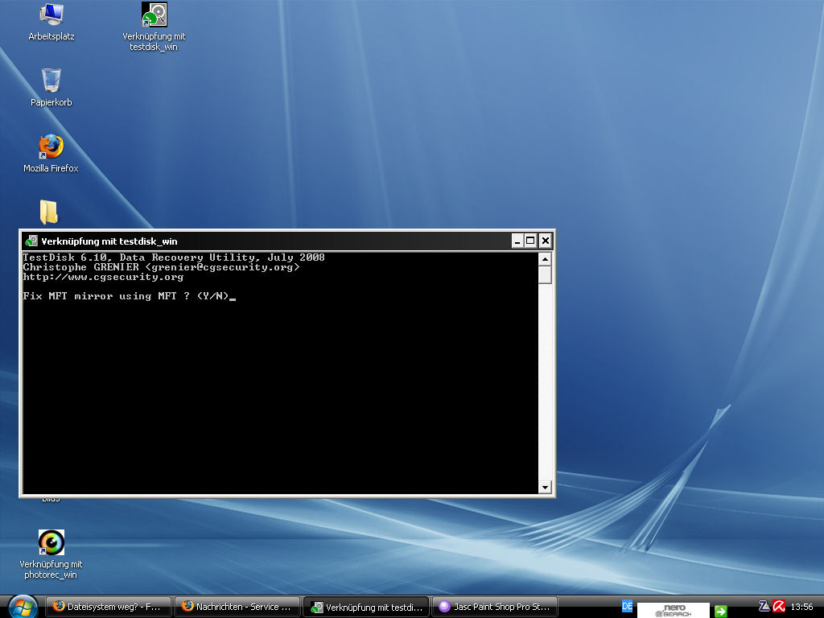Minimize the TestDisk console window

coord(517,241)
